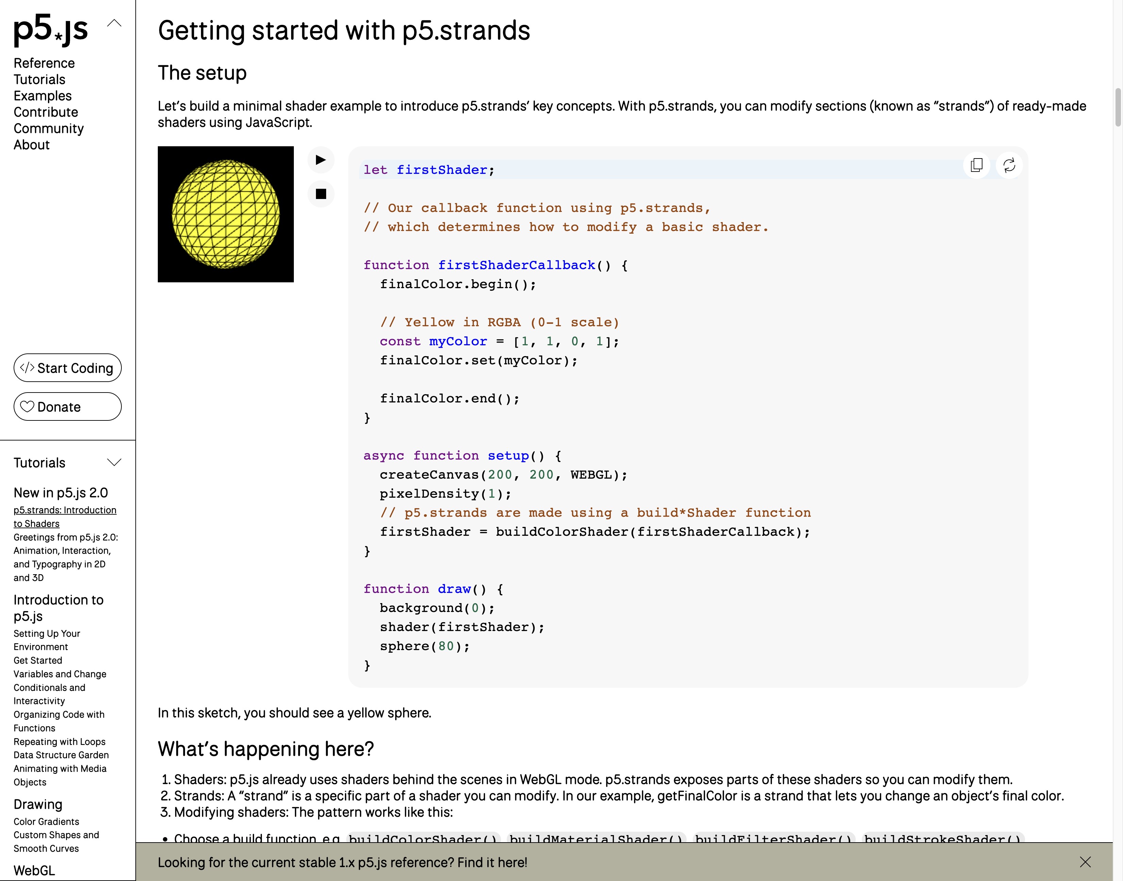
Task: Click the '// Yellow in RGBA (0-1 scale)' comment
Action: click(500, 322)
